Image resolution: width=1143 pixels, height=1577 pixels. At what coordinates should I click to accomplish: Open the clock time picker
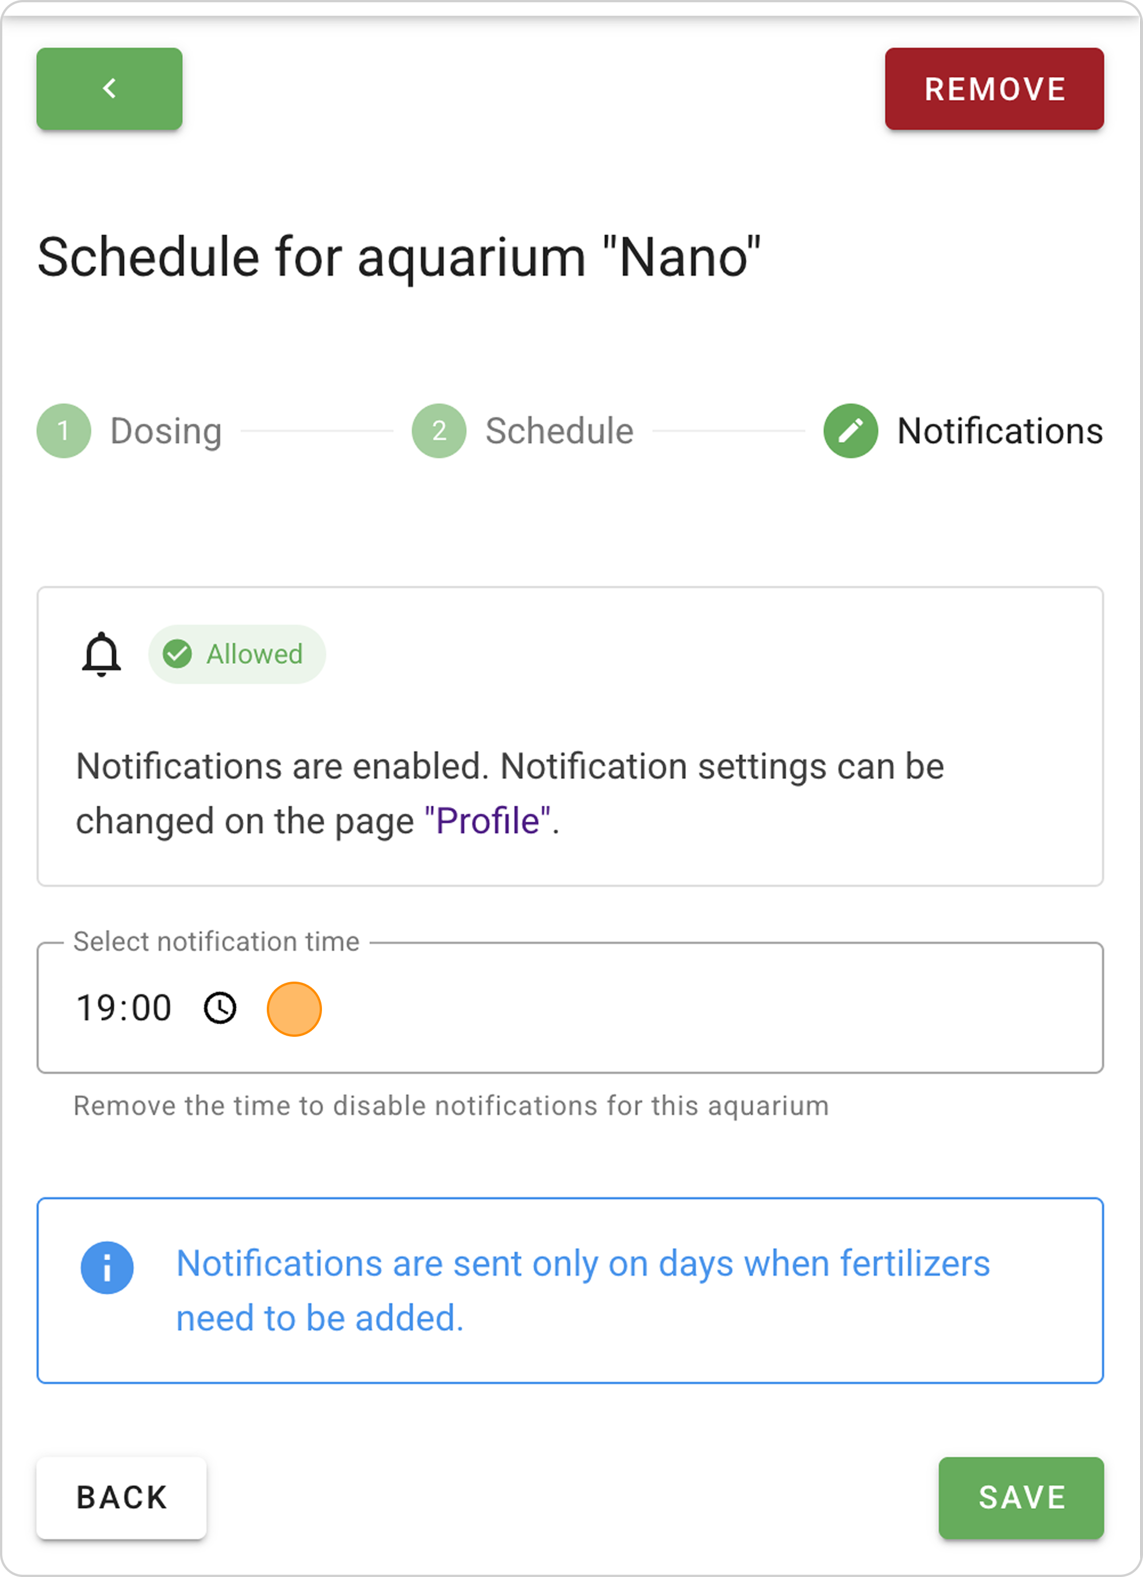220,1008
